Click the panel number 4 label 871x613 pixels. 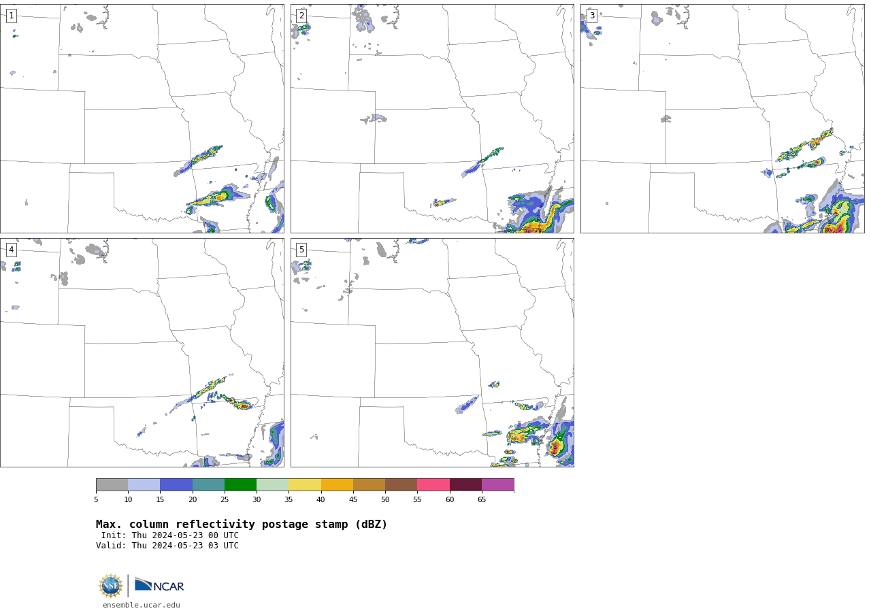point(11,250)
